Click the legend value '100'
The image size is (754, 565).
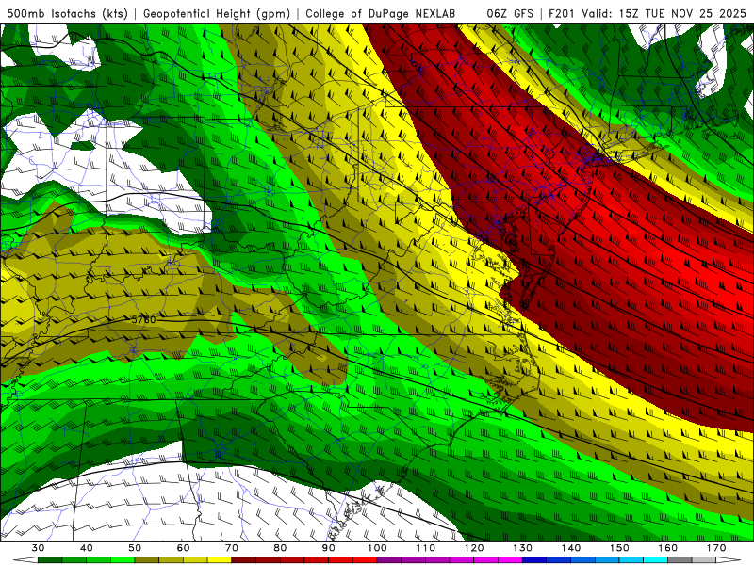(377, 548)
